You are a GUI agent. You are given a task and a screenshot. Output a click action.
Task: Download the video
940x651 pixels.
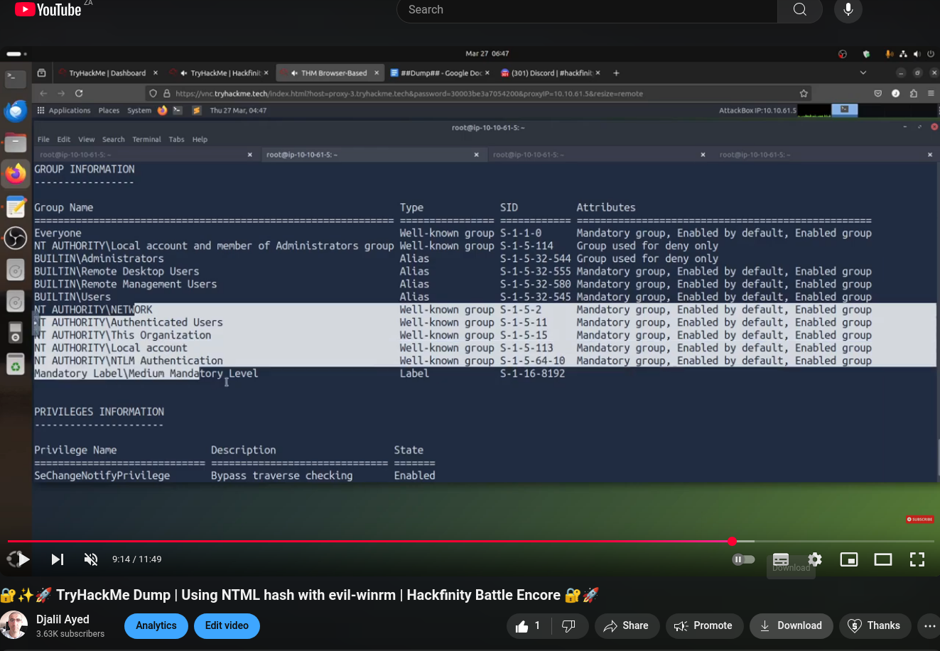click(791, 625)
